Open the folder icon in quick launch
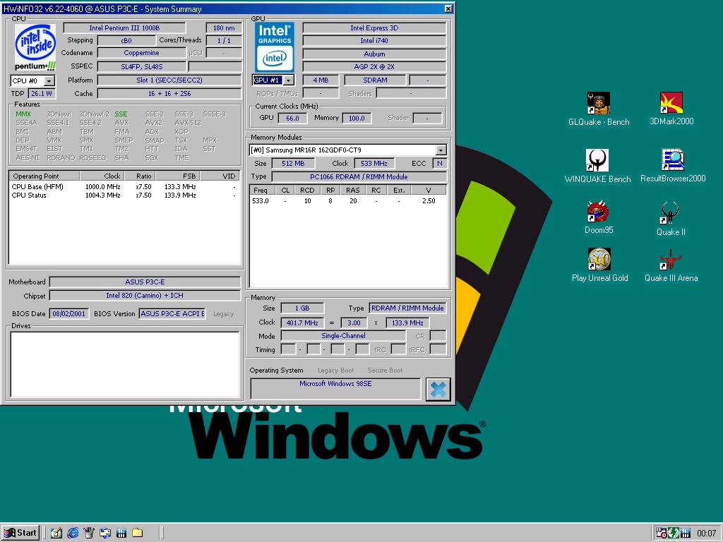This screenshot has height=542, width=723. pos(137,533)
